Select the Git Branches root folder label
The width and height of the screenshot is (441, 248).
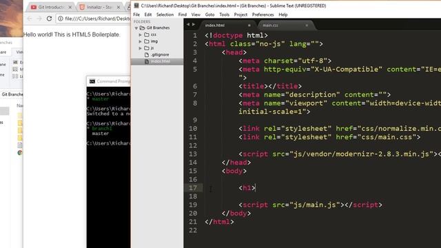click(x=158, y=28)
